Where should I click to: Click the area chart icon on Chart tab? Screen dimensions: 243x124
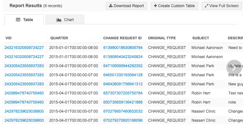point(59,20)
